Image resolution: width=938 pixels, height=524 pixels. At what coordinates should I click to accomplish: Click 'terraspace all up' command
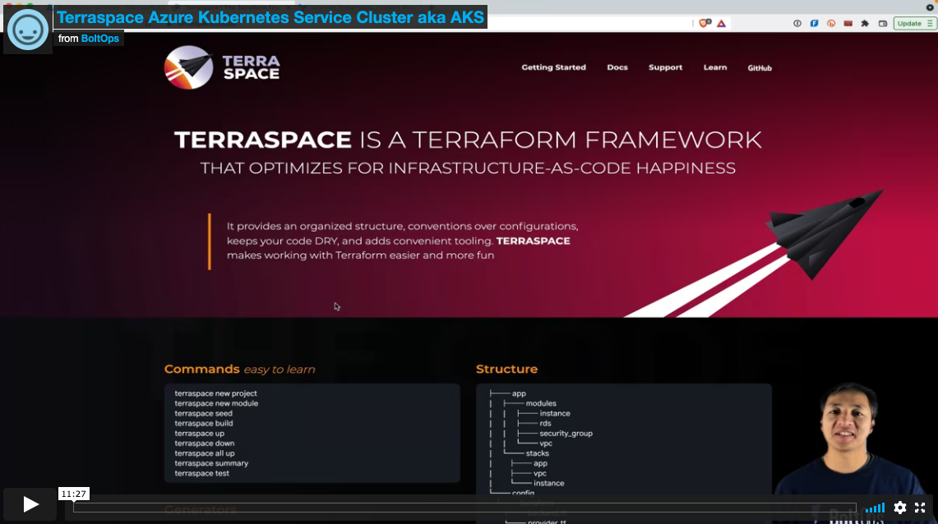204,453
